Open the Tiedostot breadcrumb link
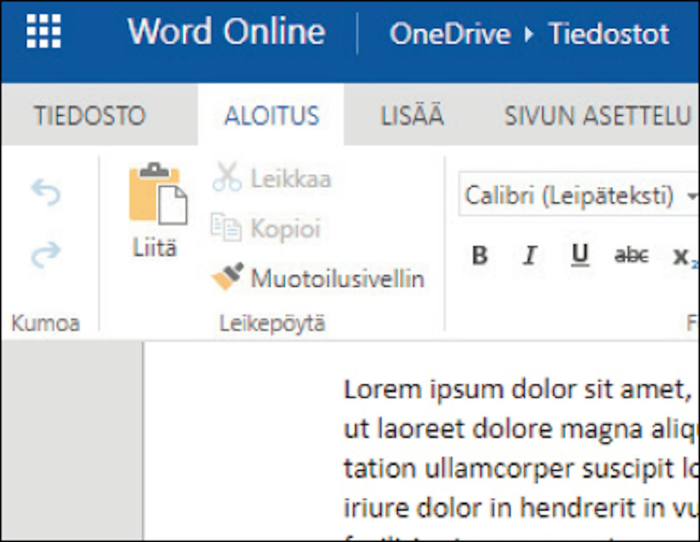 [x=609, y=34]
